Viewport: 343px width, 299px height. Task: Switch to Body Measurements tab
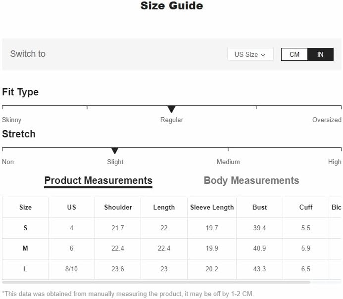click(251, 180)
